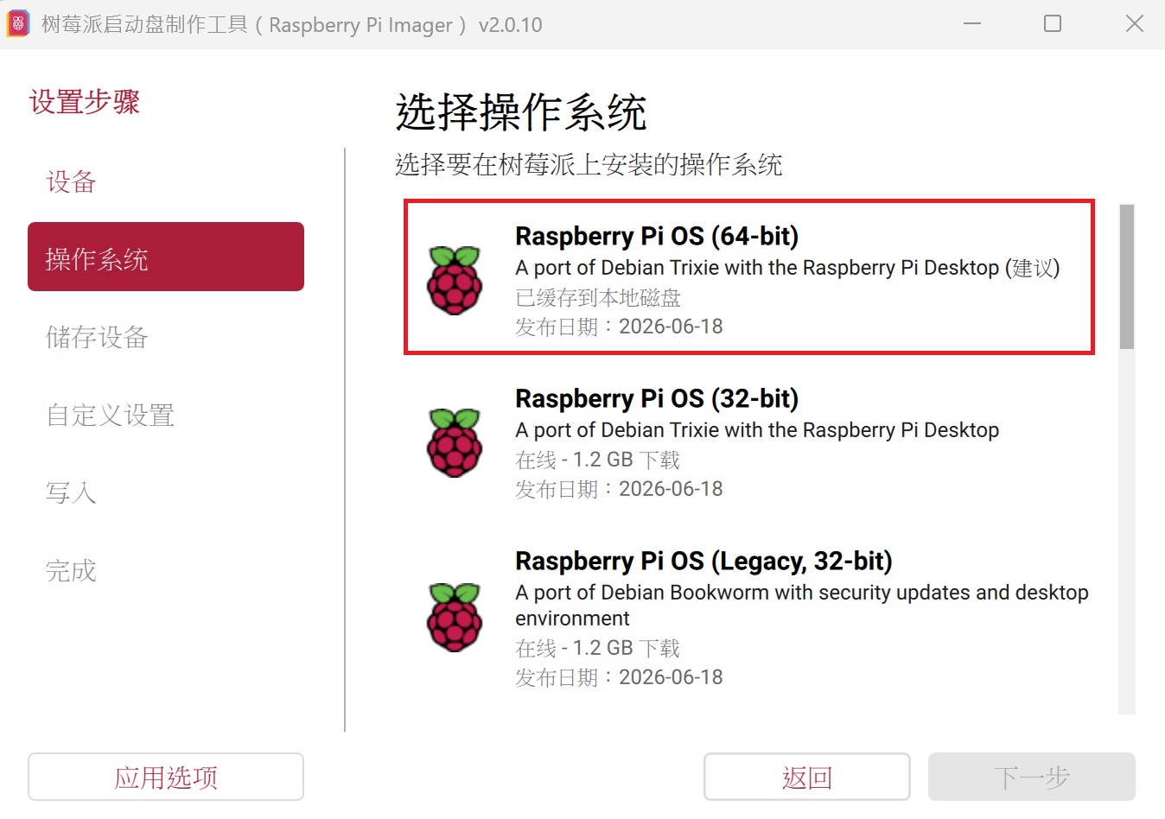
Task: Click the 应用选项 button
Action: pyautogui.click(x=166, y=777)
